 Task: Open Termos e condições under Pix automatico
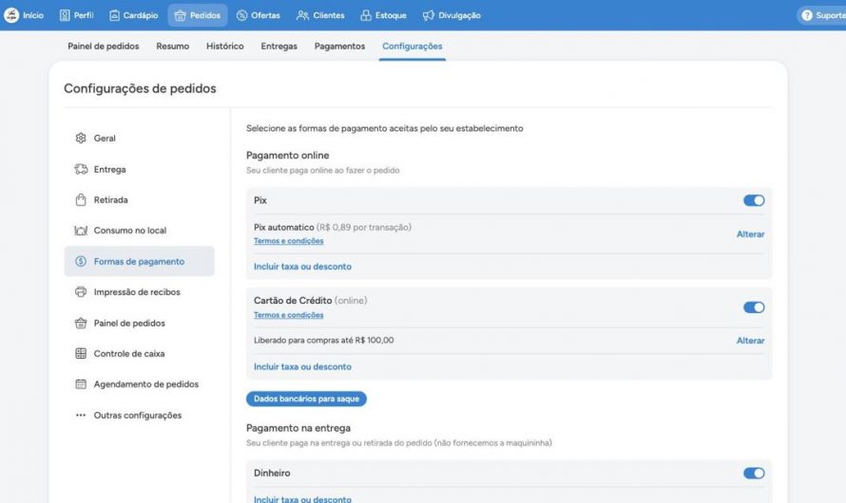point(289,241)
